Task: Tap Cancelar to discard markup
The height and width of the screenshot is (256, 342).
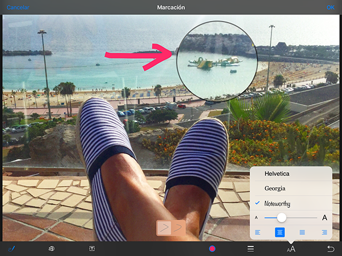Action: click(x=18, y=7)
